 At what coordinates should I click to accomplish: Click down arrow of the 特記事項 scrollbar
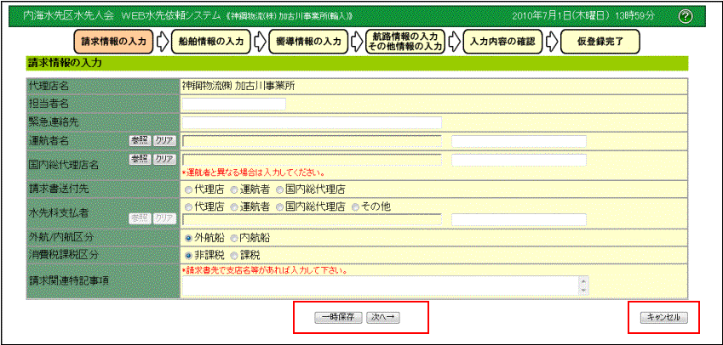[583, 291]
